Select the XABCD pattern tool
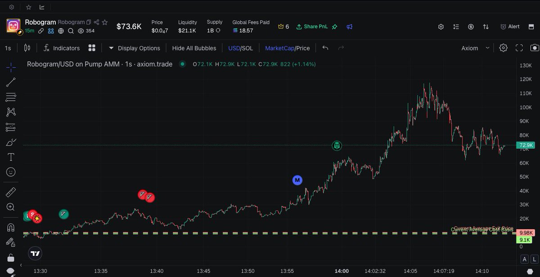 [11, 112]
